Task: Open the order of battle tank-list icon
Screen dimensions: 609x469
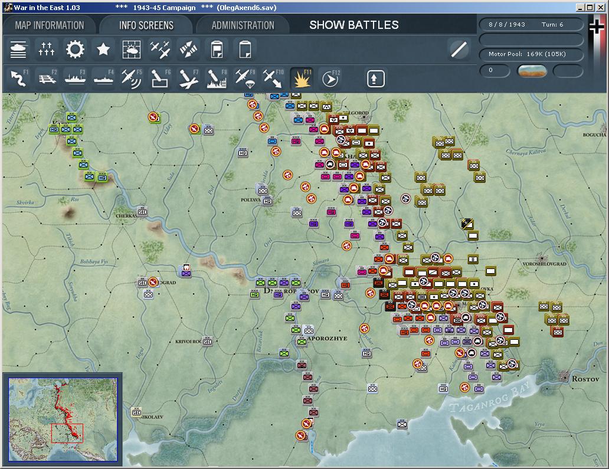Action: 18,50
